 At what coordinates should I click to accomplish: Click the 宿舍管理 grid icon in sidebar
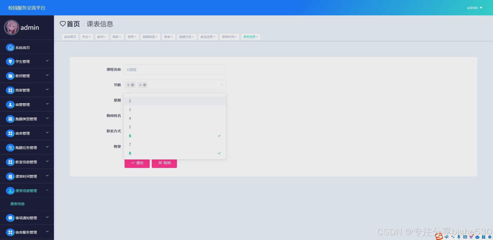[x=10, y=133]
